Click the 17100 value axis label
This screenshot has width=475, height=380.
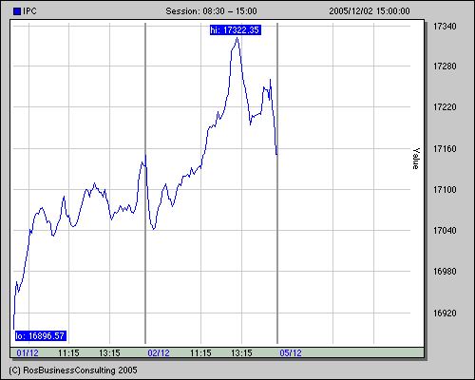click(x=445, y=190)
